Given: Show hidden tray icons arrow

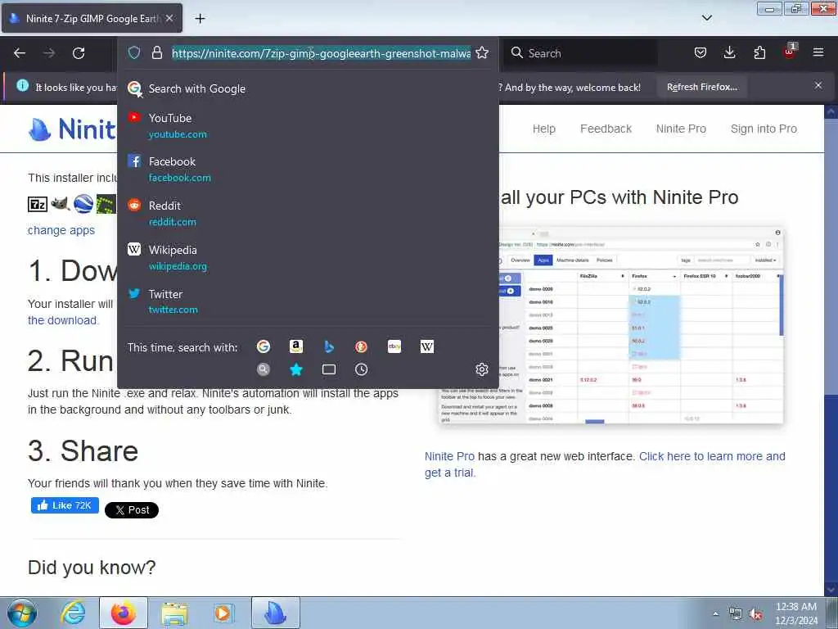Looking at the screenshot, I should coord(715,614).
